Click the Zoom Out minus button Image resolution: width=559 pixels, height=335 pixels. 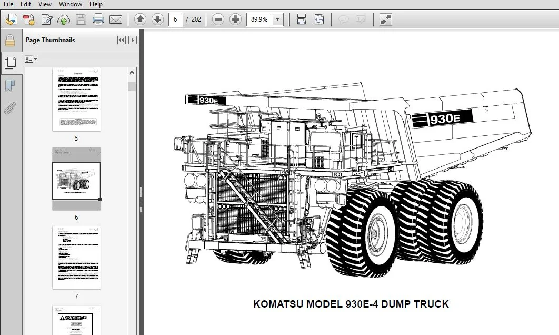click(218, 19)
